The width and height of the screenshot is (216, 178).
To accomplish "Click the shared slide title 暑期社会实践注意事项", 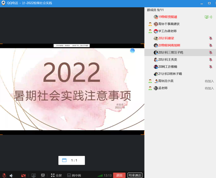I will [x=73, y=95].
